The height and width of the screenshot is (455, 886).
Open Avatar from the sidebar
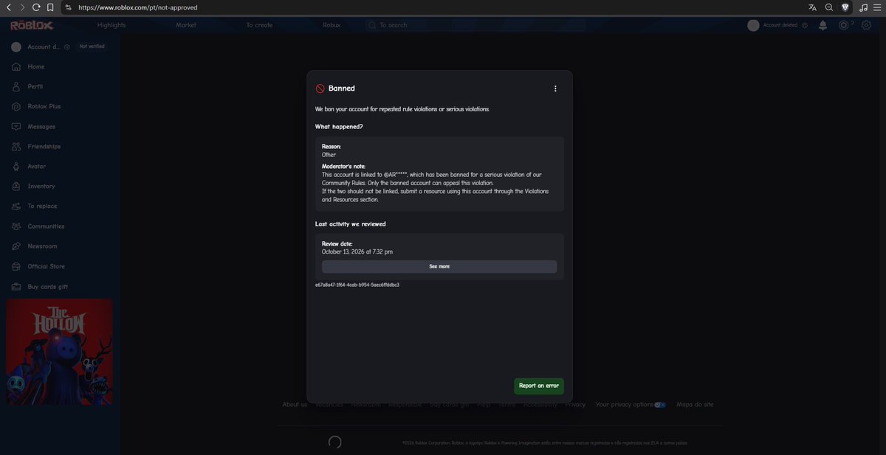pos(37,167)
